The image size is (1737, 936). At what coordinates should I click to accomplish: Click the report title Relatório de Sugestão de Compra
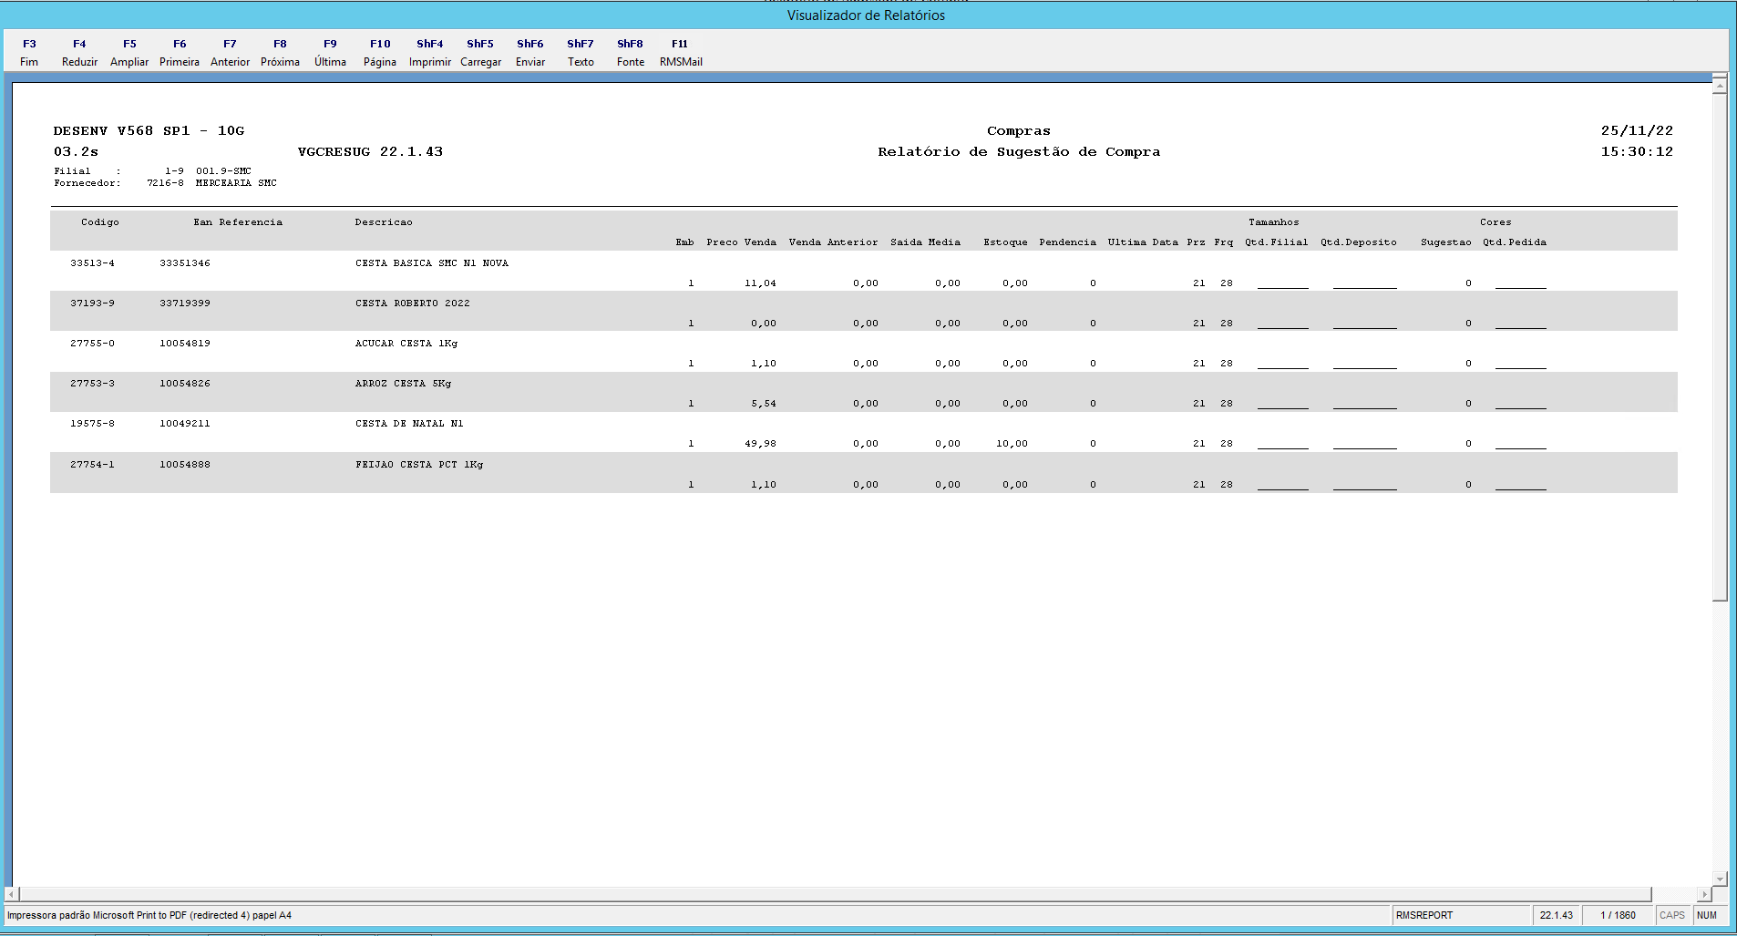coord(1019,152)
